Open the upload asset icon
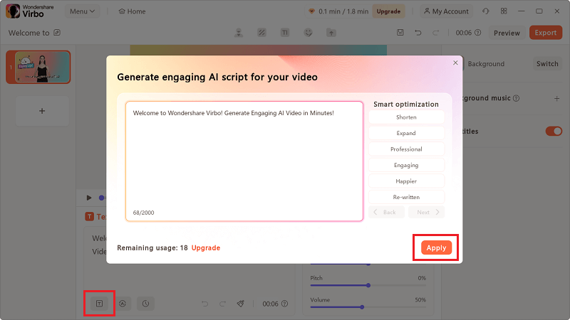This screenshot has width=570, height=320. [x=331, y=33]
